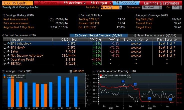Click the Est. LTG (EPS) value 17.01%
The image size is (184, 110).
click(x=121, y=27)
